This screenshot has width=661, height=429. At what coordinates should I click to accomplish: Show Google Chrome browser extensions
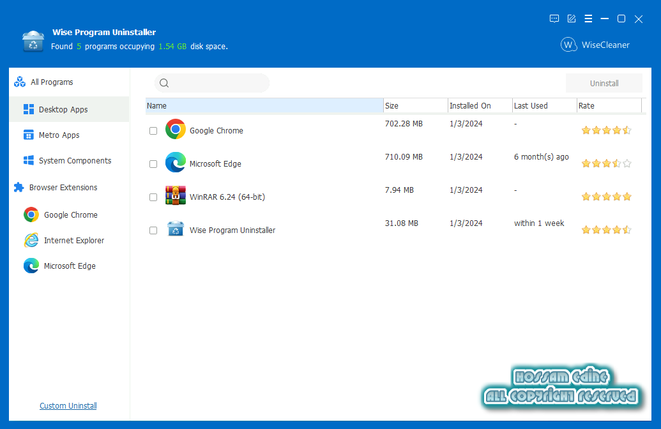click(x=71, y=215)
